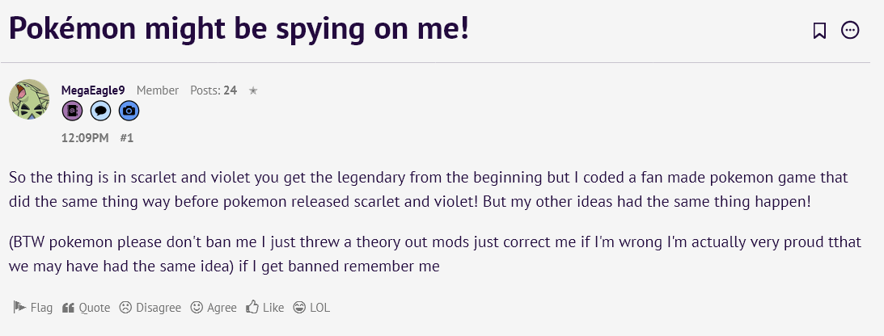React with Agree to the post
Screen dimensions: 884x336
[214, 308]
